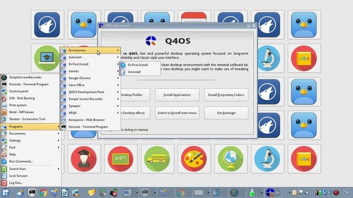Expand the Synaptic programs folder
The width and height of the screenshot is (353, 198).
(x=90, y=106)
